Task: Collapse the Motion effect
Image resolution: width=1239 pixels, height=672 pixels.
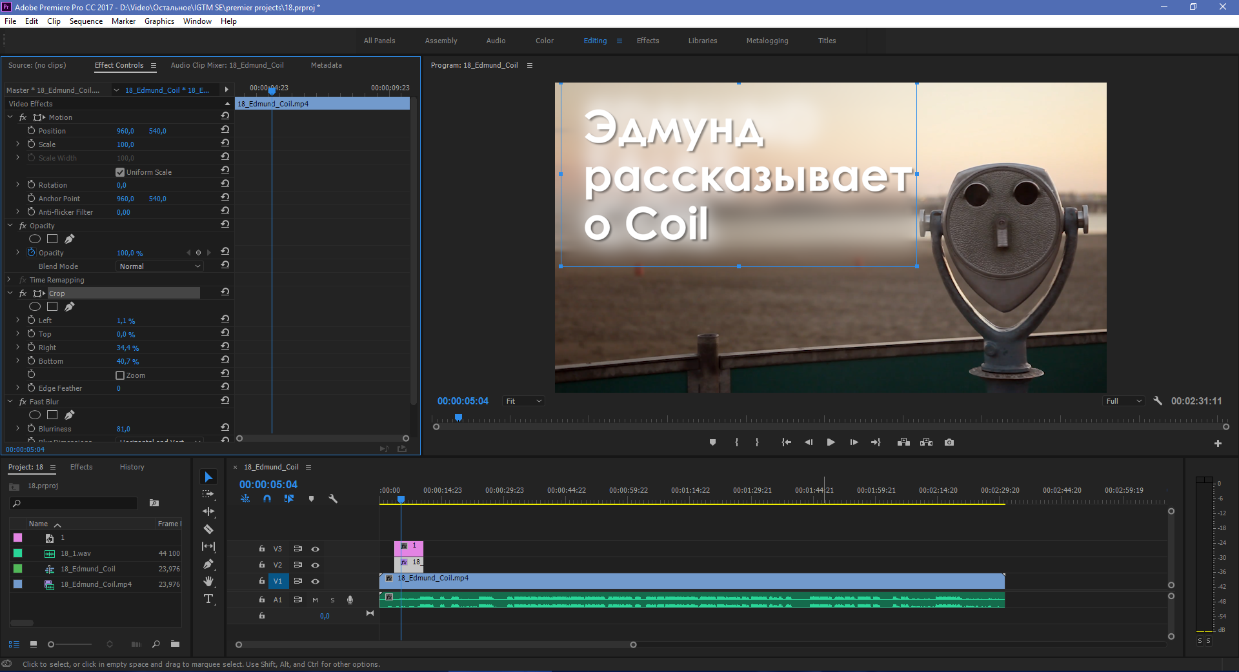Action: (10, 117)
